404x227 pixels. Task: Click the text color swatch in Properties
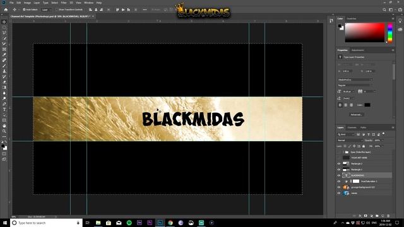click(x=367, y=105)
